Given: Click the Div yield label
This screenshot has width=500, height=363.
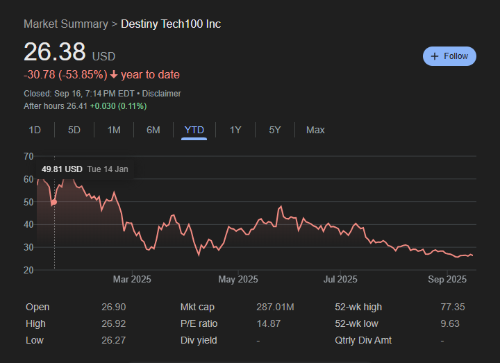Looking at the screenshot, I should (x=199, y=340).
